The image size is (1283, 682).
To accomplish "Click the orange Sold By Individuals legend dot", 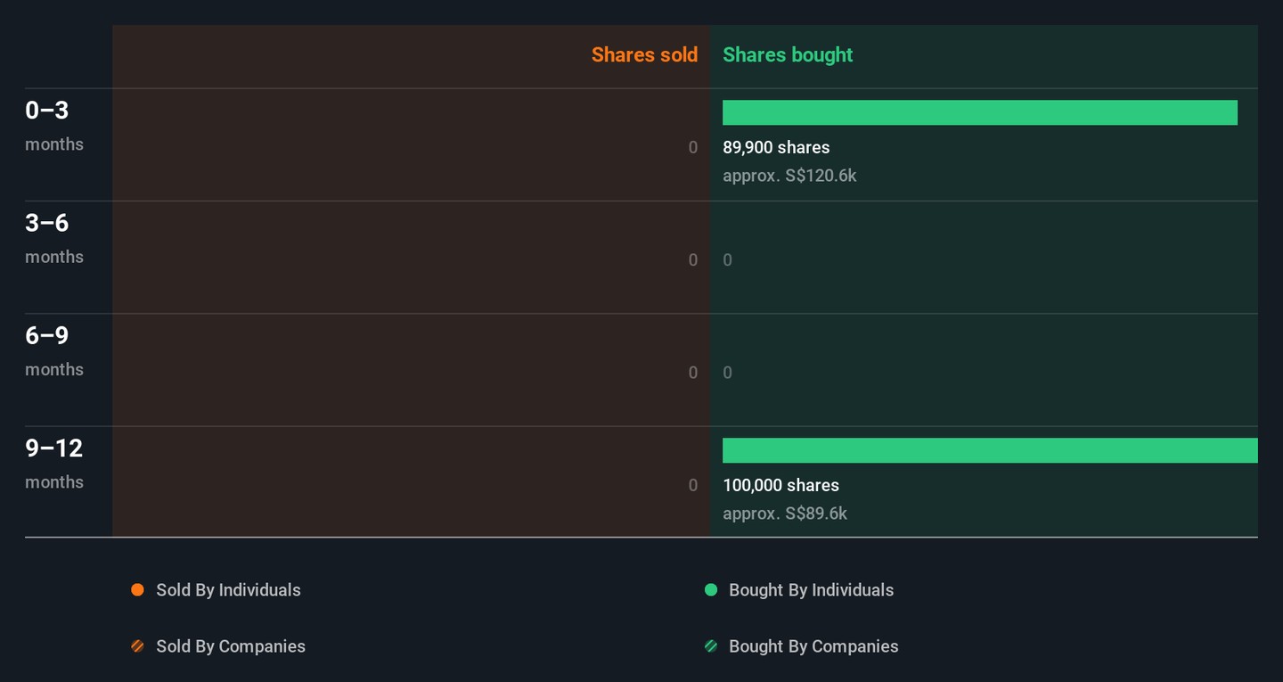I will point(137,590).
